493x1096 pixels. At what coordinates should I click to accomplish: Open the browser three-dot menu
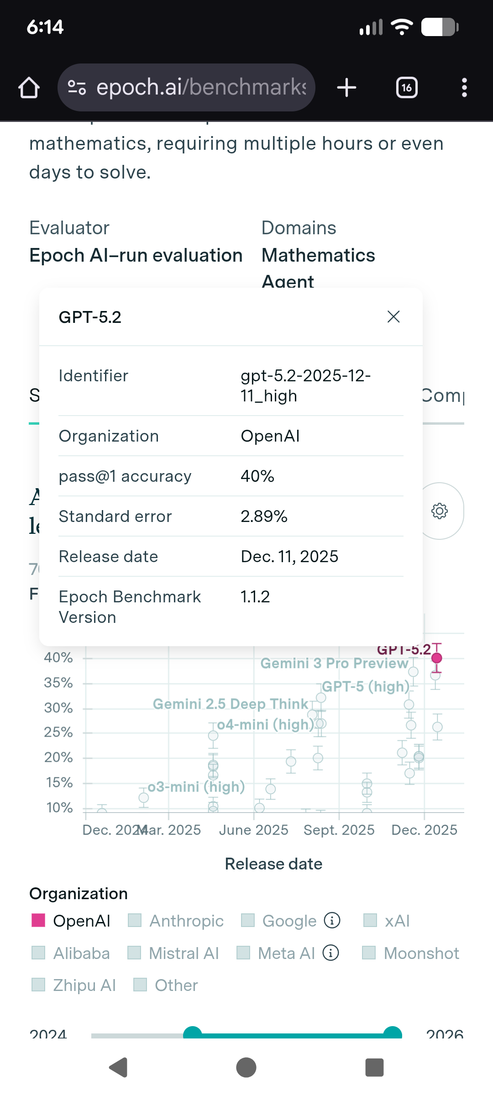click(464, 87)
